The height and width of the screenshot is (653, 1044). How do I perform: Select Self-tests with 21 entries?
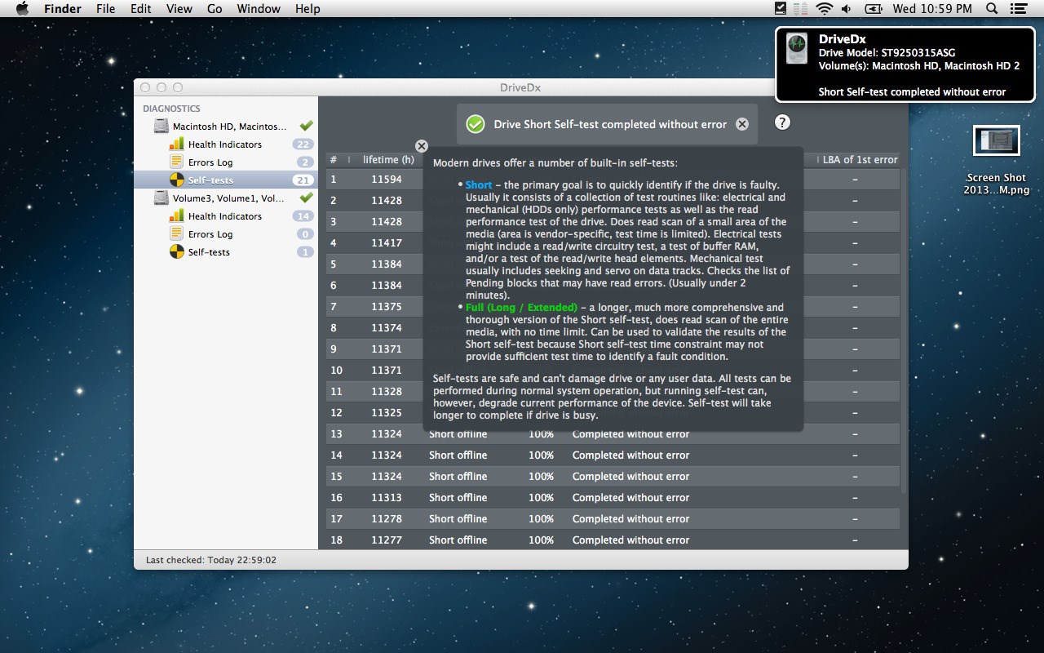(225, 180)
